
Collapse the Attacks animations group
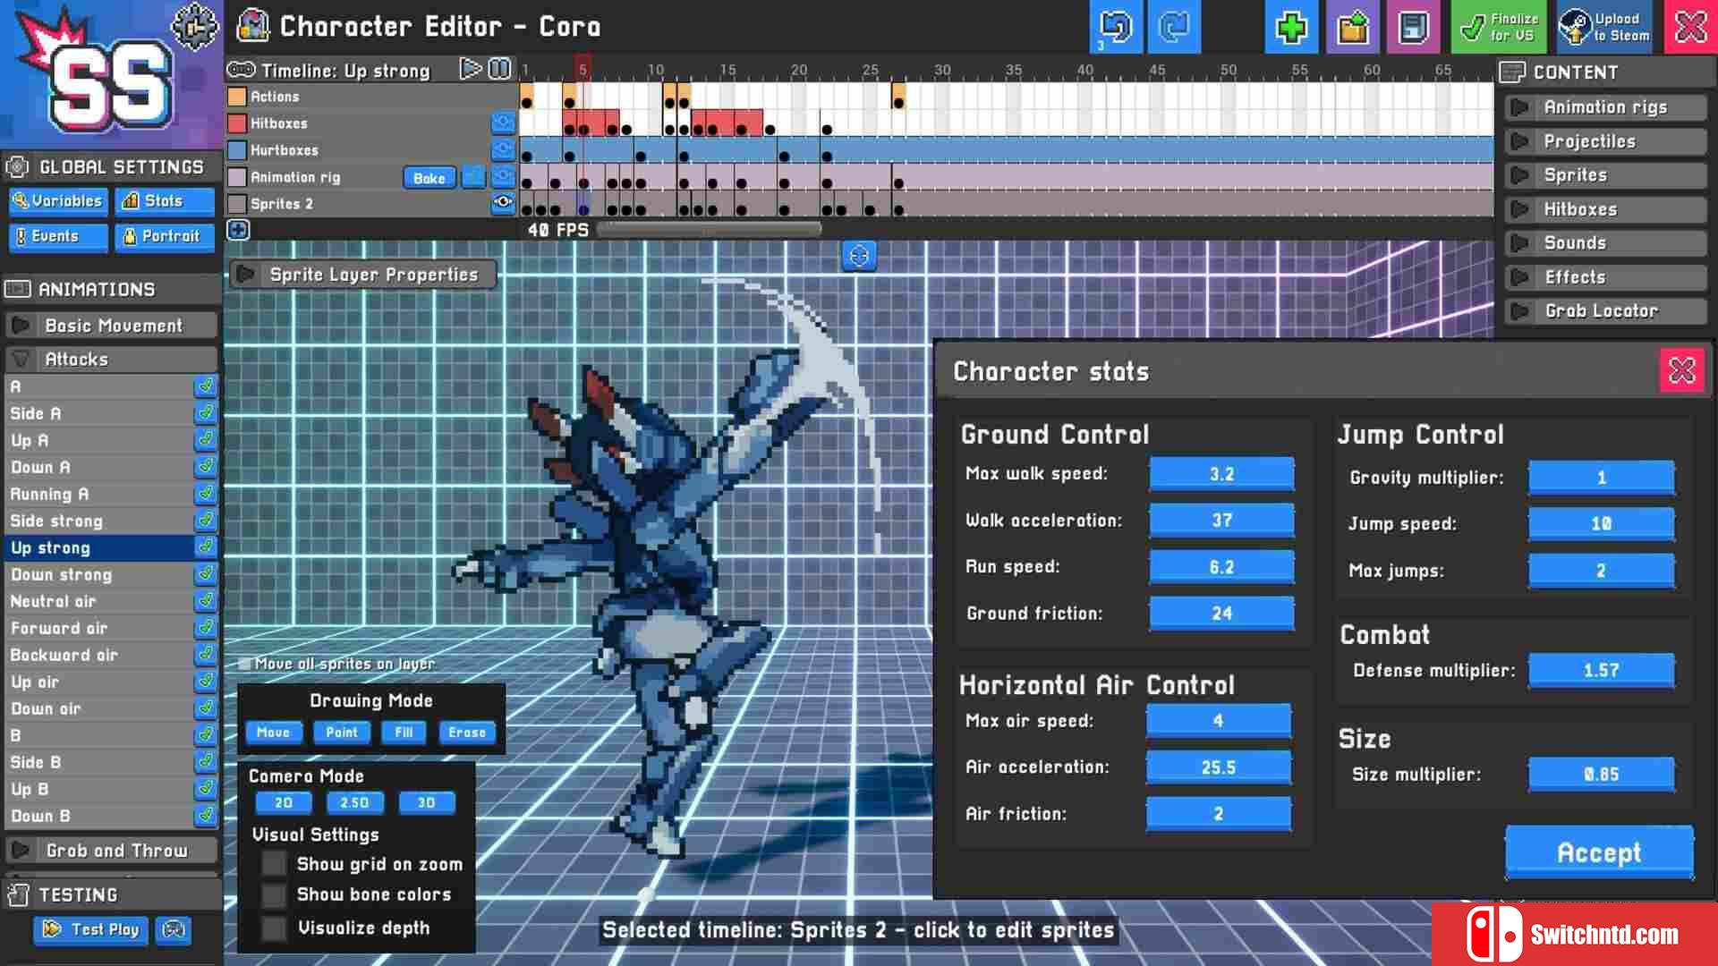click(112, 360)
